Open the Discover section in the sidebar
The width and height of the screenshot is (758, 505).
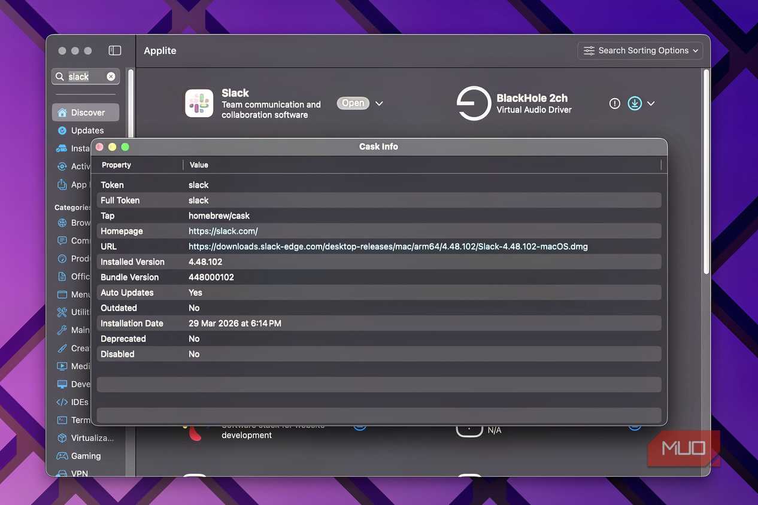tap(86, 112)
